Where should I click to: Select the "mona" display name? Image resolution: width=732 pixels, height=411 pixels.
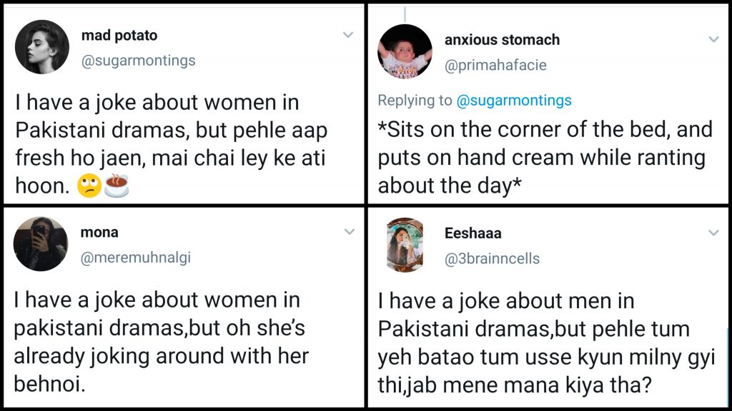[100, 233]
